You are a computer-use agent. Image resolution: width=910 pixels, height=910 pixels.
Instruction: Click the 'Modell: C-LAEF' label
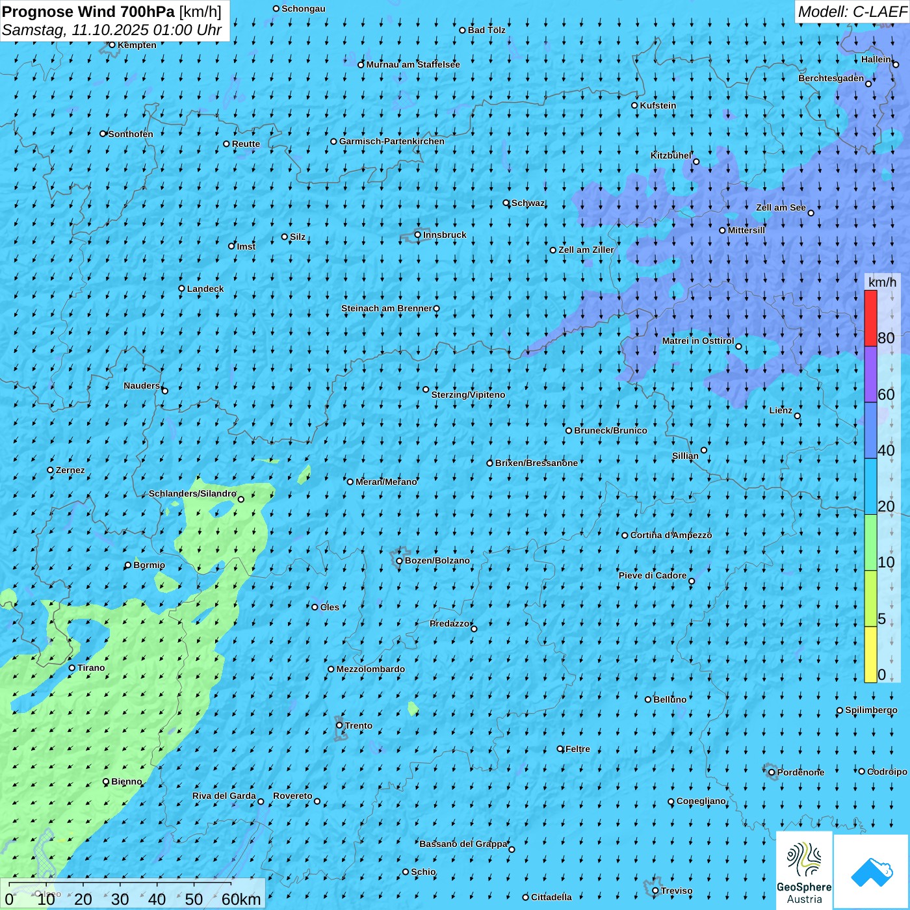coord(852,12)
